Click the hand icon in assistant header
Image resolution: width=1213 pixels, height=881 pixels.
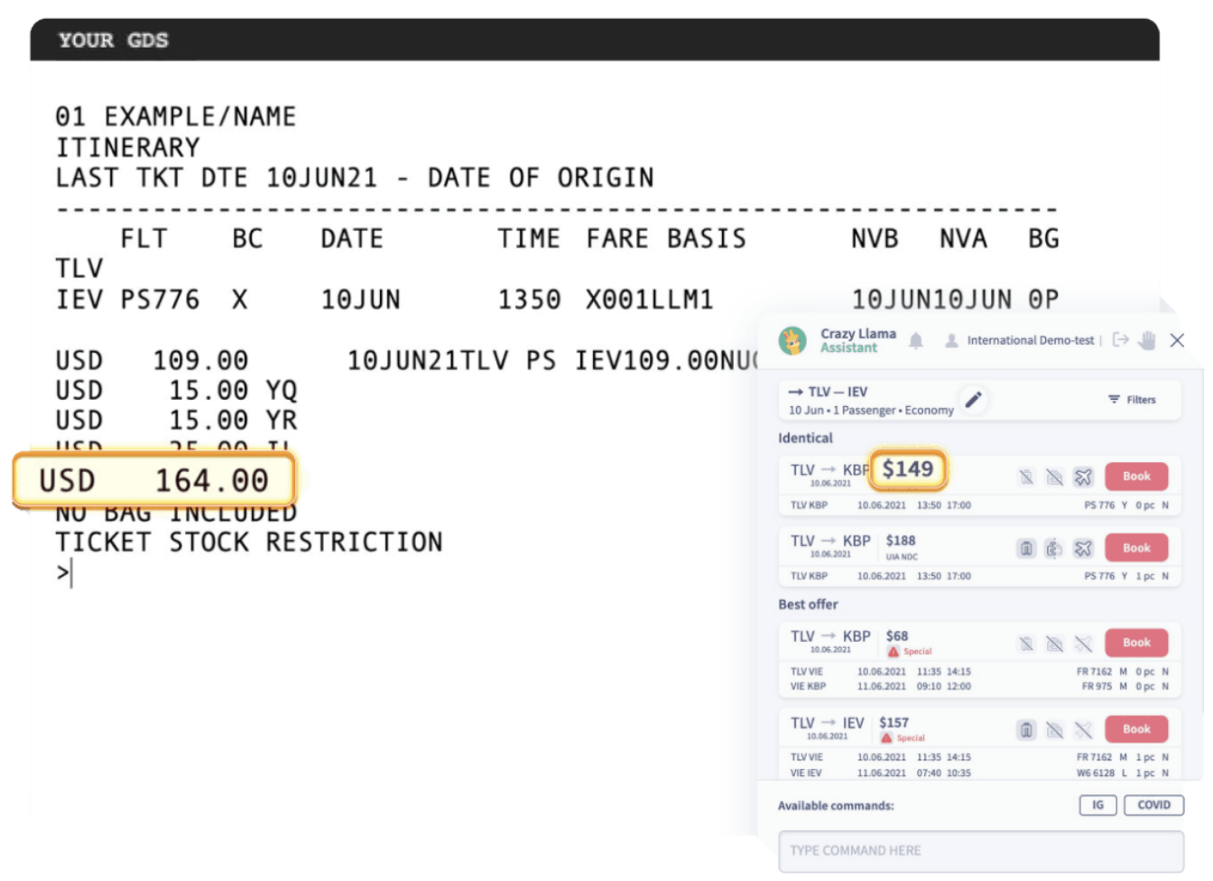(x=1147, y=340)
